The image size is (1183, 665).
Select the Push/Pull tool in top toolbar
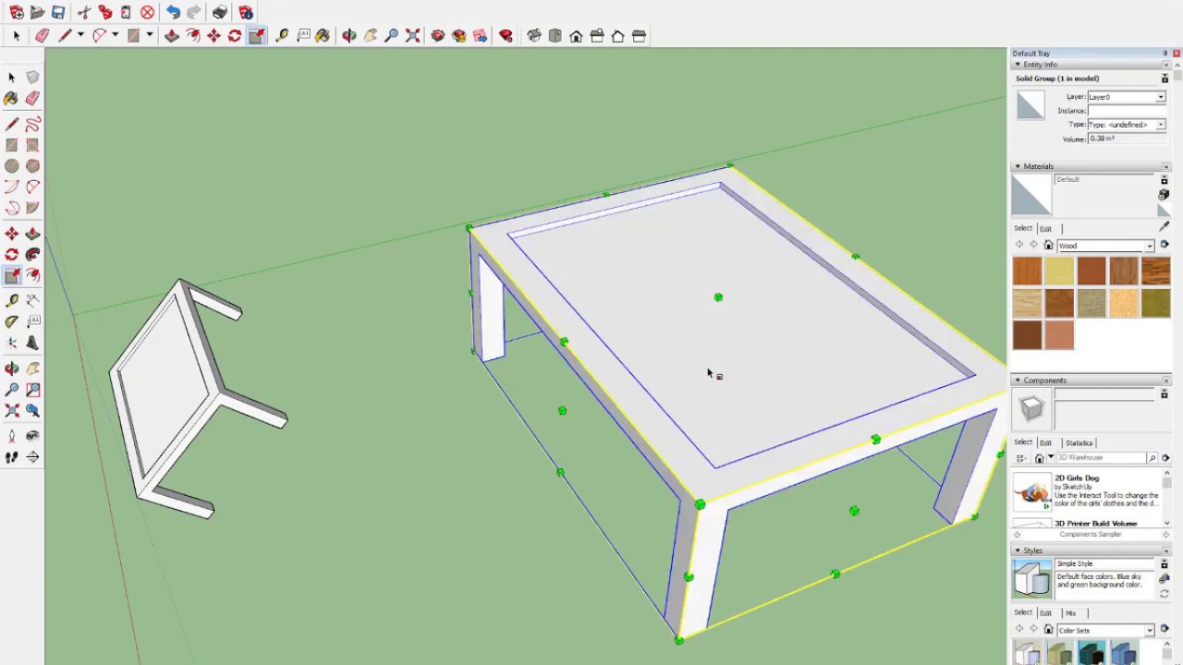pyautogui.click(x=172, y=35)
